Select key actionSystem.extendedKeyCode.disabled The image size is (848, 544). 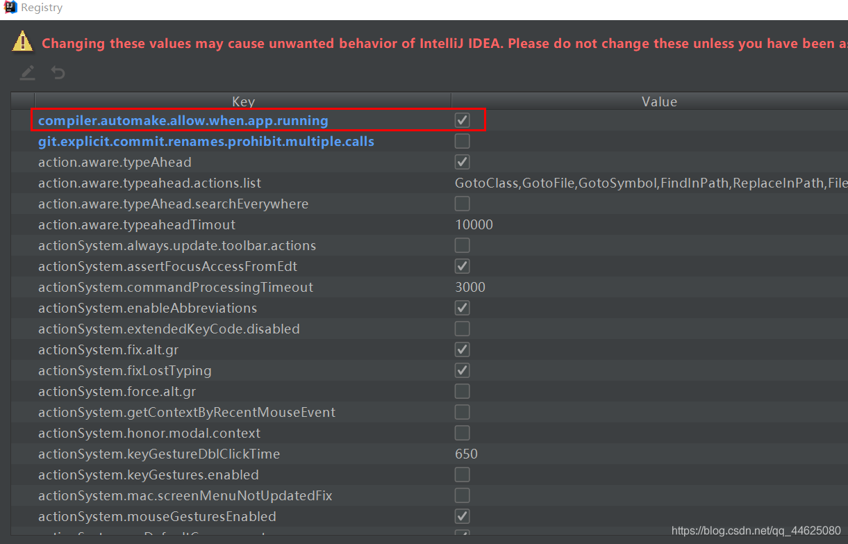[169, 329]
